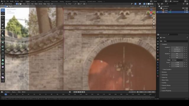Open the Mesh menu in viewport header

(x=36, y=4)
